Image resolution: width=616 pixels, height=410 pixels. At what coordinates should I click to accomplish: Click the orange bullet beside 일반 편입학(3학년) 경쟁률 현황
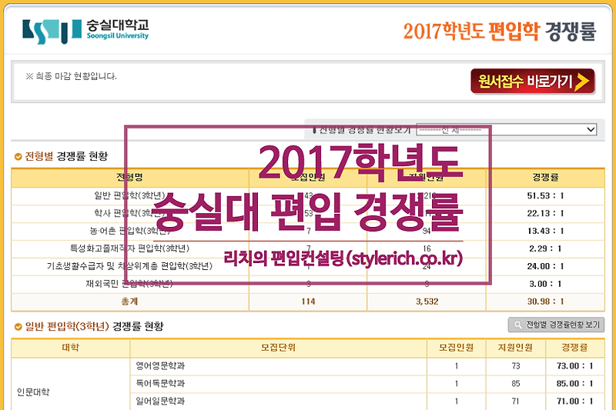(x=18, y=326)
